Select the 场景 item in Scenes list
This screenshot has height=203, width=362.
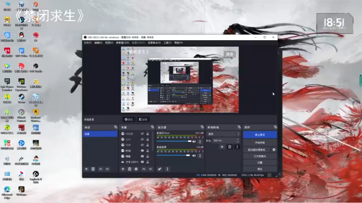click(x=100, y=134)
